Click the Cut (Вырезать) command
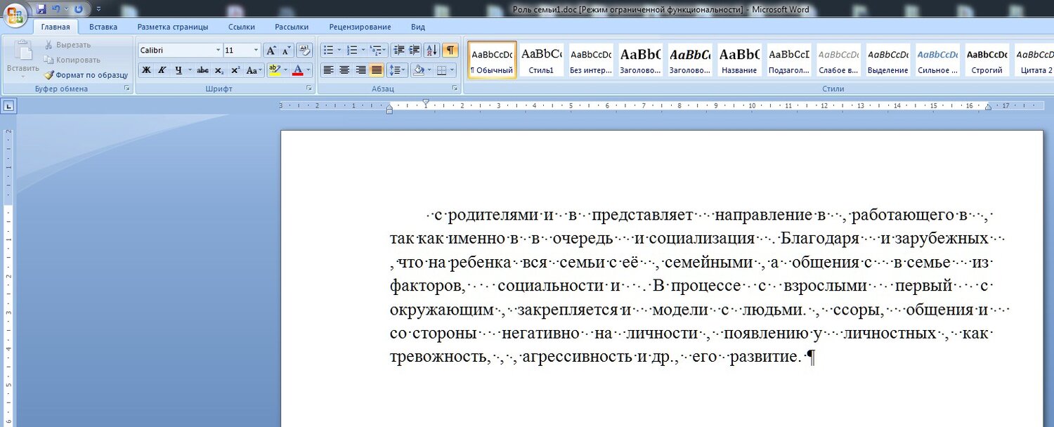The width and height of the screenshot is (1054, 427). [x=67, y=45]
